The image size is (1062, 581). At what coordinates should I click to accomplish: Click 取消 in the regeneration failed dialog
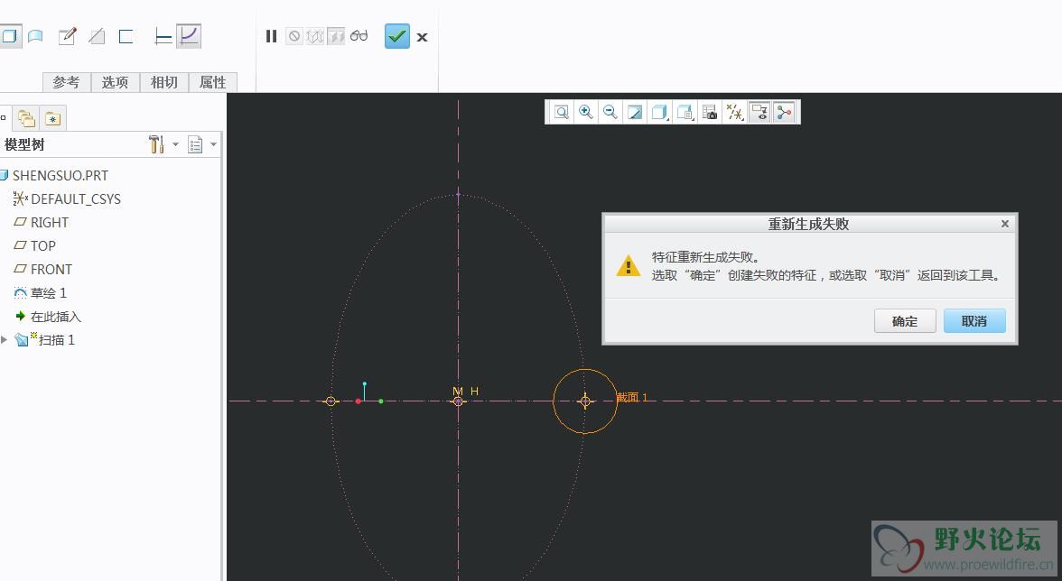pyautogui.click(x=973, y=321)
